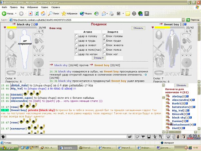Image resolution: width=201 pixels, height=151 pixels.
Task: Open Сервис menu
Action: click(44, 7)
